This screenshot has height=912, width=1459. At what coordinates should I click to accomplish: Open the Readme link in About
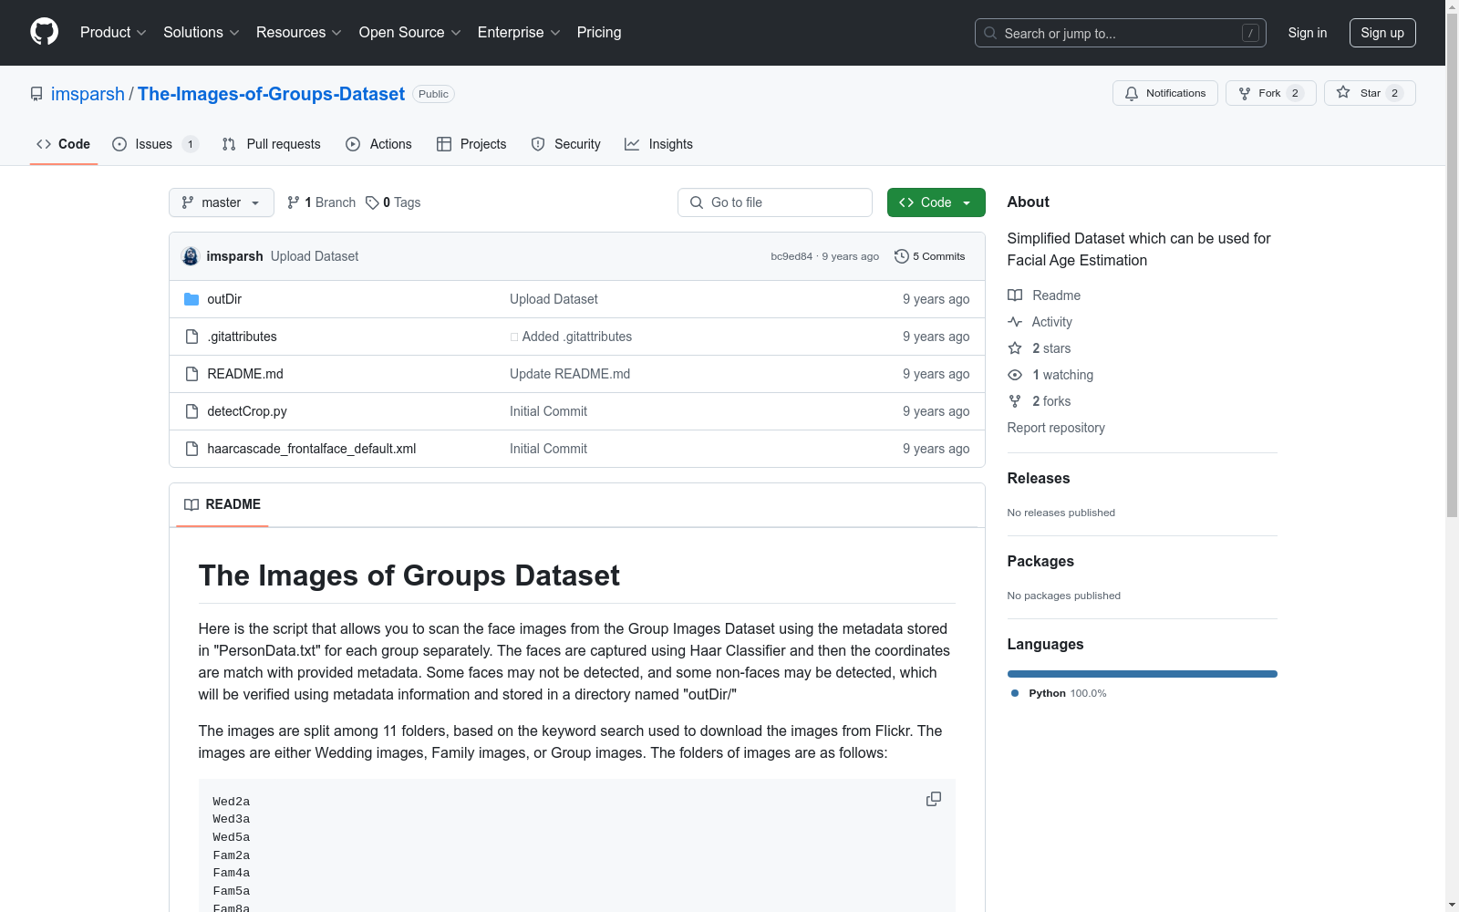click(x=1044, y=295)
